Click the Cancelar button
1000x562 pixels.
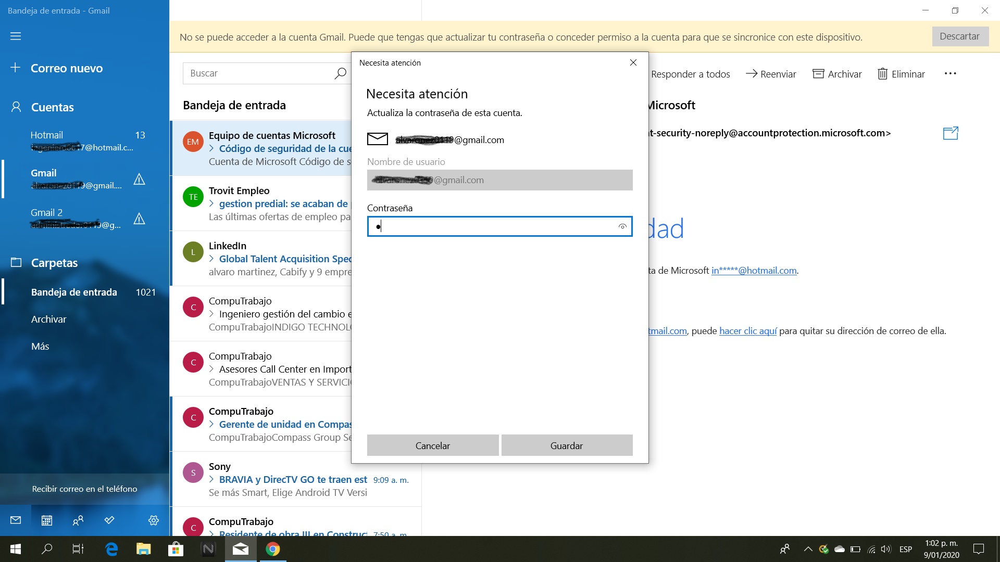[433, 445]
